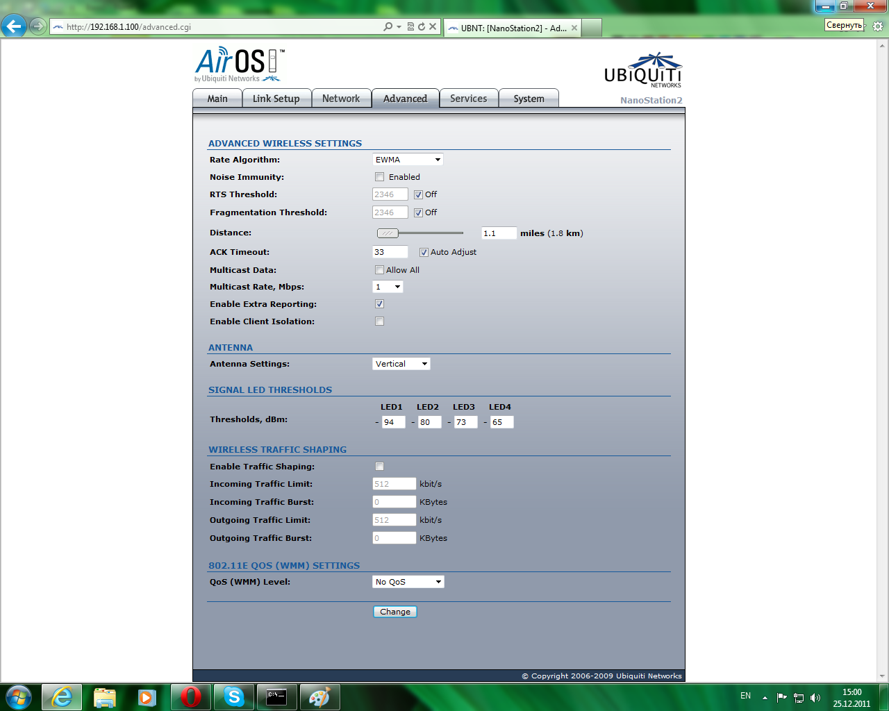Toggle Fragmentation Threshold Off checkbox
The image size is (889, 711).
tap(418, 212)
